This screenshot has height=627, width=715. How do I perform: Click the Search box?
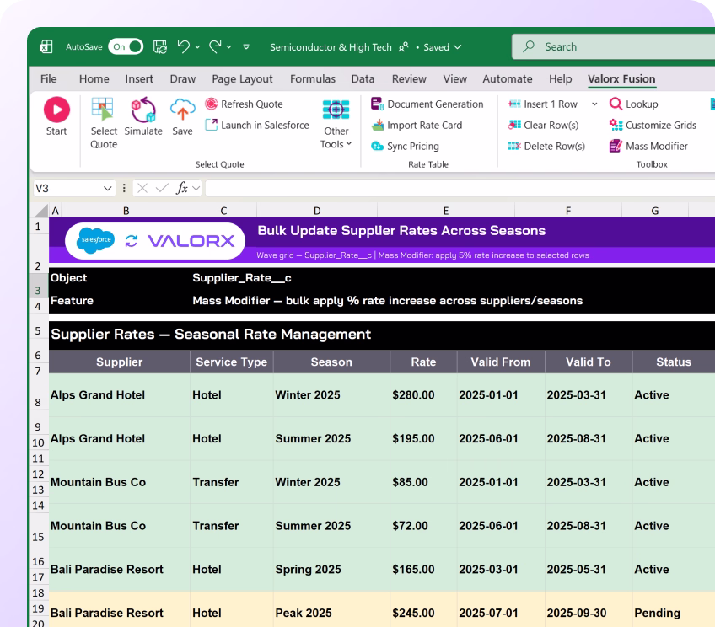point(613,46)
